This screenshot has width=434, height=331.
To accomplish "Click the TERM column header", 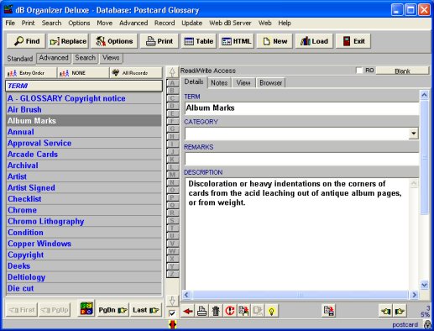I will tap(84, 86).
